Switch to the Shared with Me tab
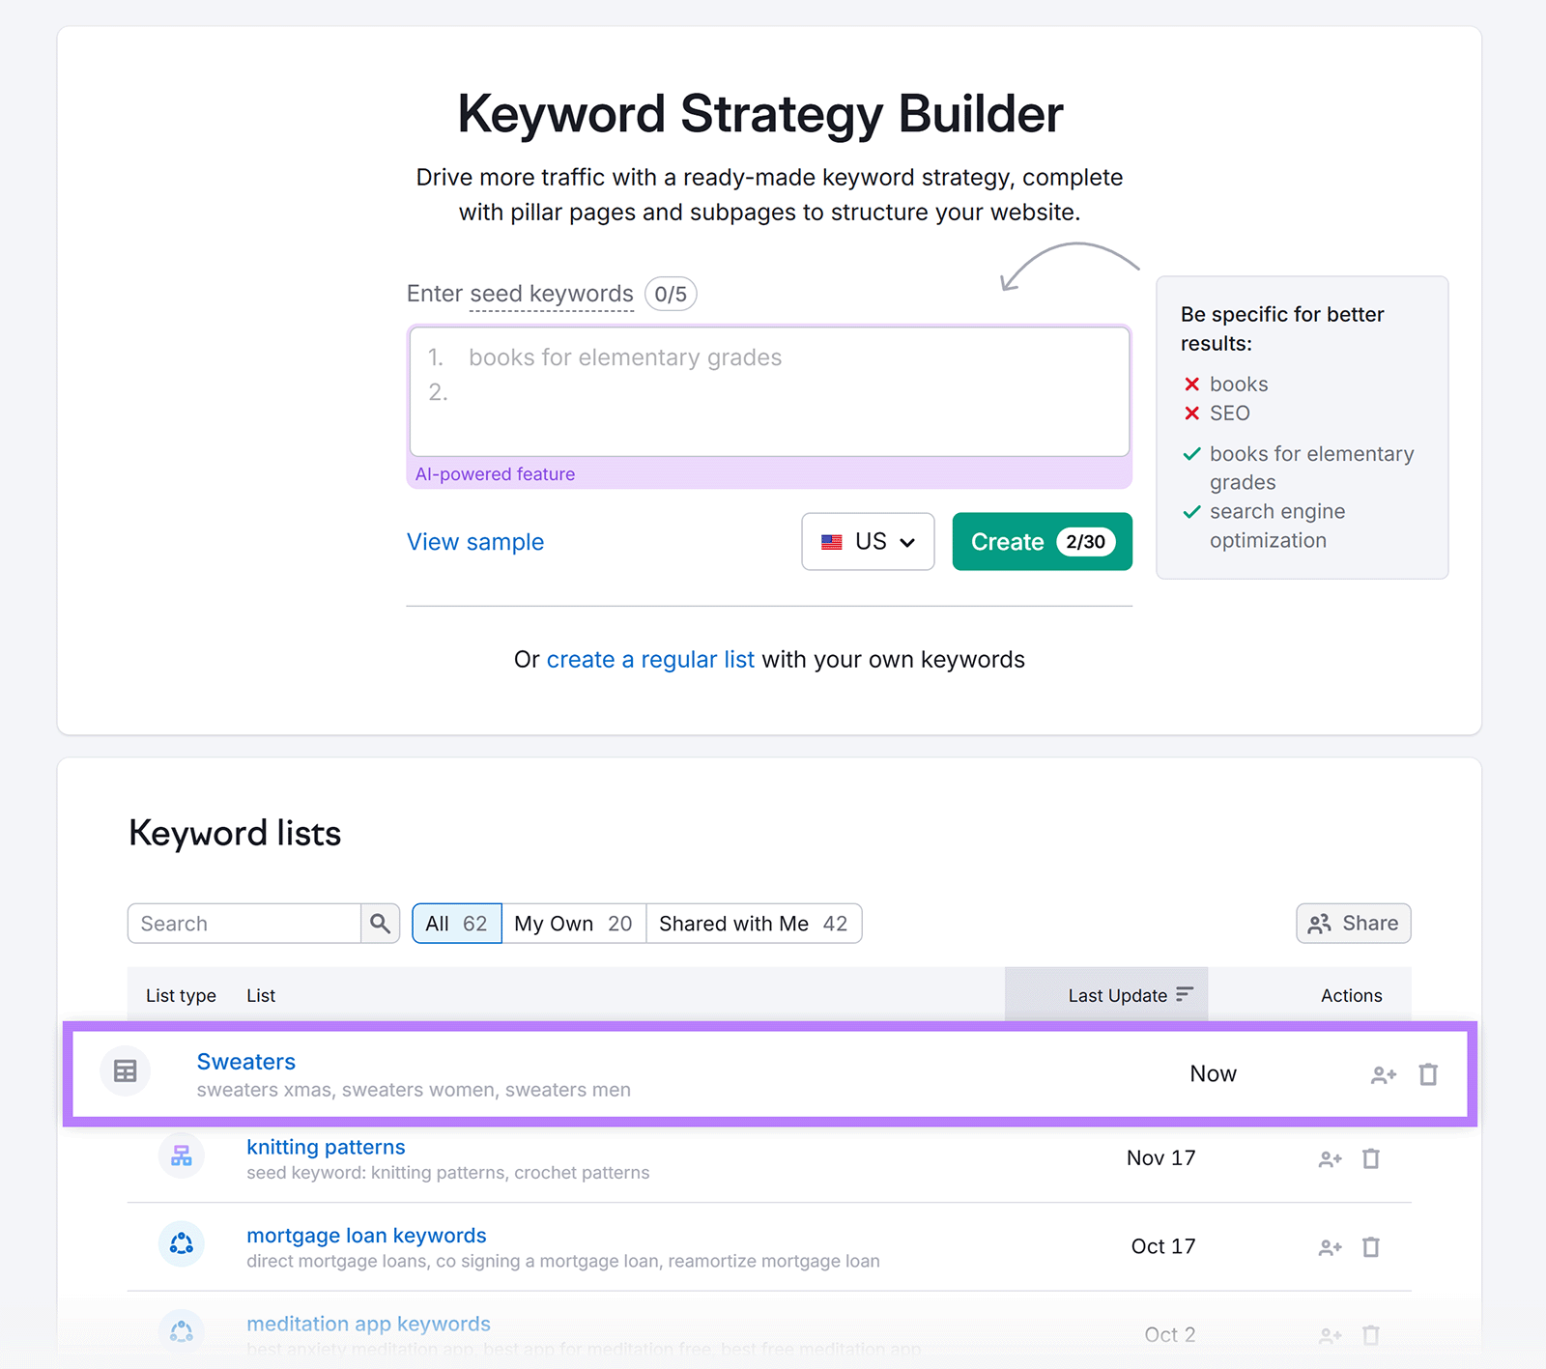Viewport: 1546px width, 1369px height. [x=754, y=923]
